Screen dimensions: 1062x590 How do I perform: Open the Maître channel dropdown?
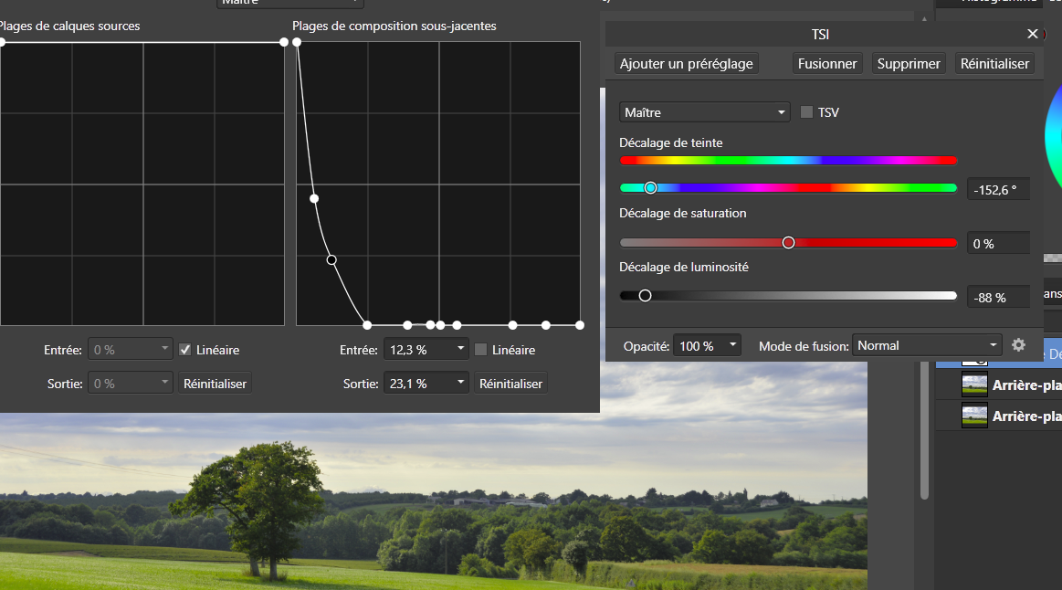pos(704,112)
